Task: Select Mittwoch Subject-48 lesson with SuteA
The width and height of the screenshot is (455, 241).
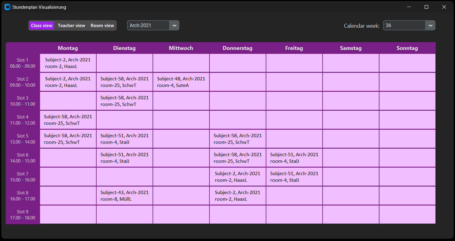Action: click(181, 82)
